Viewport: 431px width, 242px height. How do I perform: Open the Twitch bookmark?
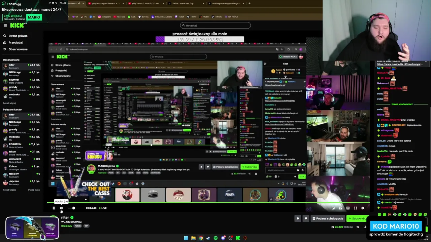179,16
